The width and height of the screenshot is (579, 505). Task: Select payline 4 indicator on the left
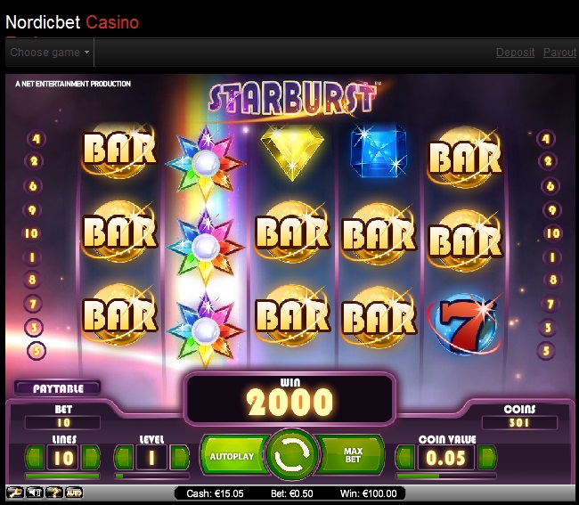(x=37, y=139)
